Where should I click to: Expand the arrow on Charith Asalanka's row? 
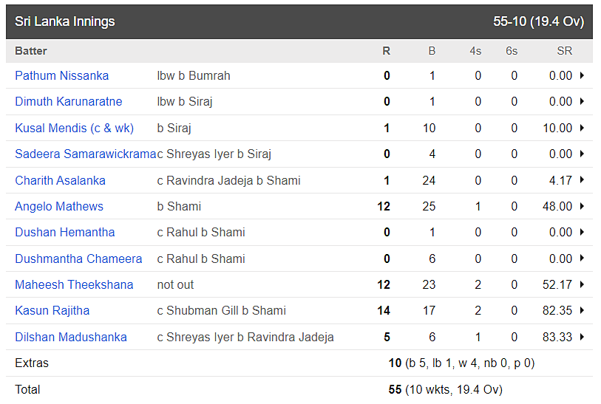(x=583, y=180)
